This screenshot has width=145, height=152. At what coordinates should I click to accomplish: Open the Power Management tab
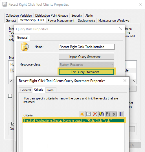pos(61,21)
